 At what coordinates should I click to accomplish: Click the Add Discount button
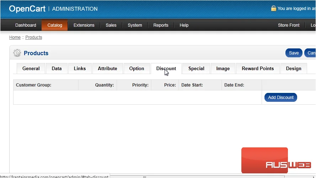(281, 98)
